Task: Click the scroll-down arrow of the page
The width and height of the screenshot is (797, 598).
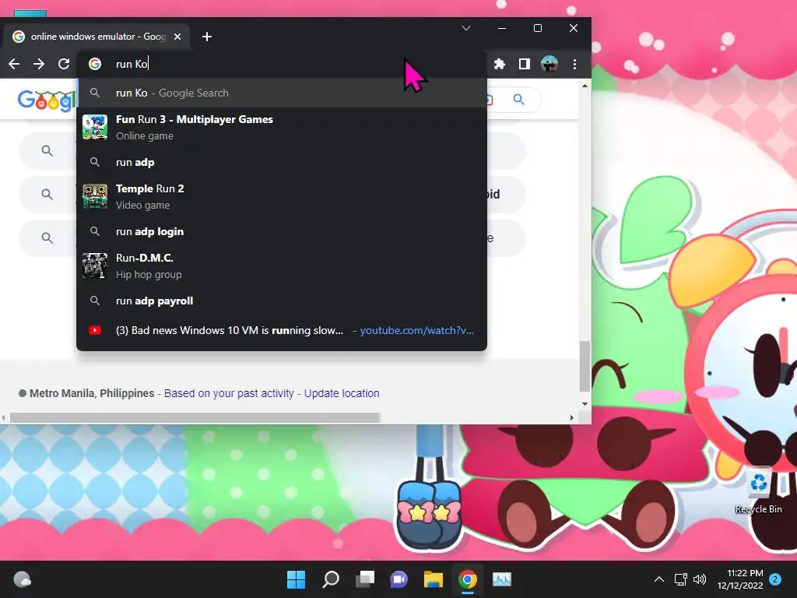Action: click(x=585, y=404)
